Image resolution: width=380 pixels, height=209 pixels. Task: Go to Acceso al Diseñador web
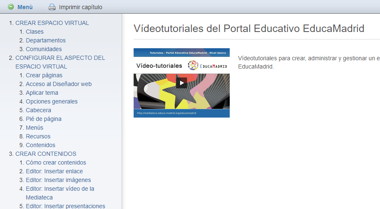coord(59,84)
